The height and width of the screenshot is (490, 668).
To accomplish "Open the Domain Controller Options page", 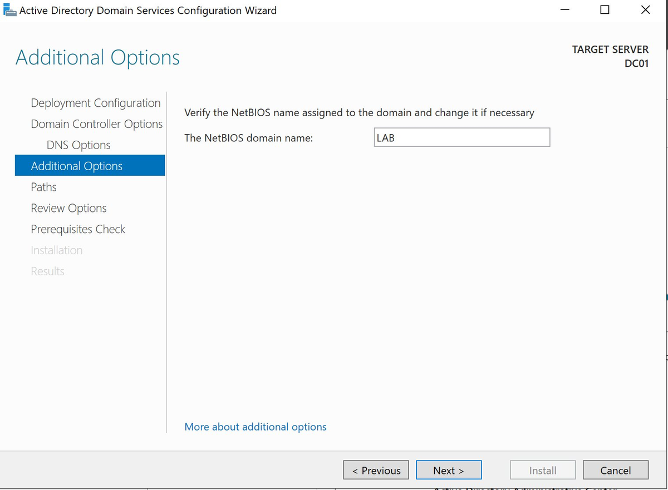I will pos(96,124).
